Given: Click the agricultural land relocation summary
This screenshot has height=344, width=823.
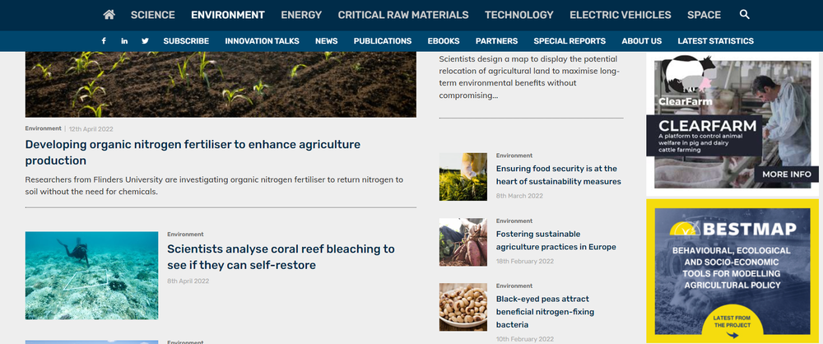Looking at the screenshot, I should [529, 77].
